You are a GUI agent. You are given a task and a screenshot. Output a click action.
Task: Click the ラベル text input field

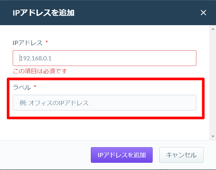pos(104,103)
